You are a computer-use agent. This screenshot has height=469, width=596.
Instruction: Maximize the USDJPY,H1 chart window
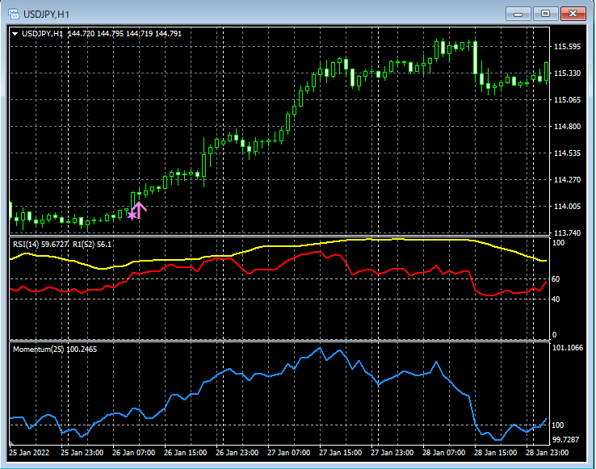click(x=546, y=14)
